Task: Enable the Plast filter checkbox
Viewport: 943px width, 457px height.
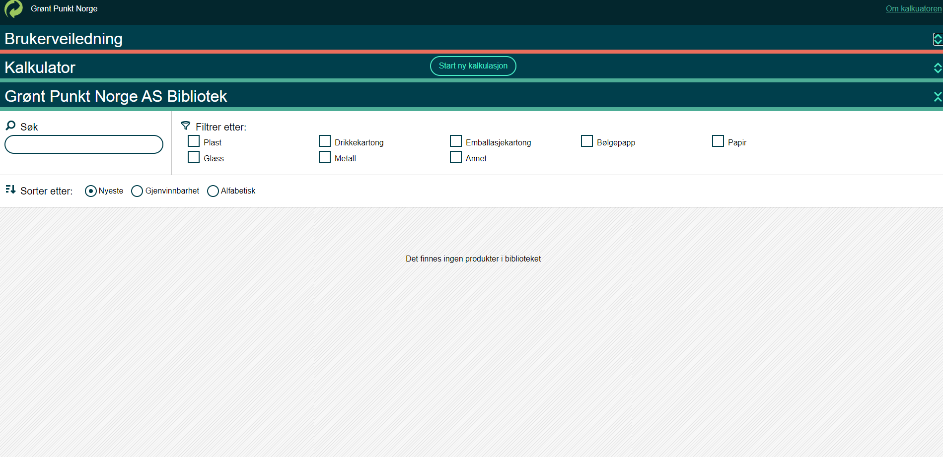Action: (x=194, y=141)
